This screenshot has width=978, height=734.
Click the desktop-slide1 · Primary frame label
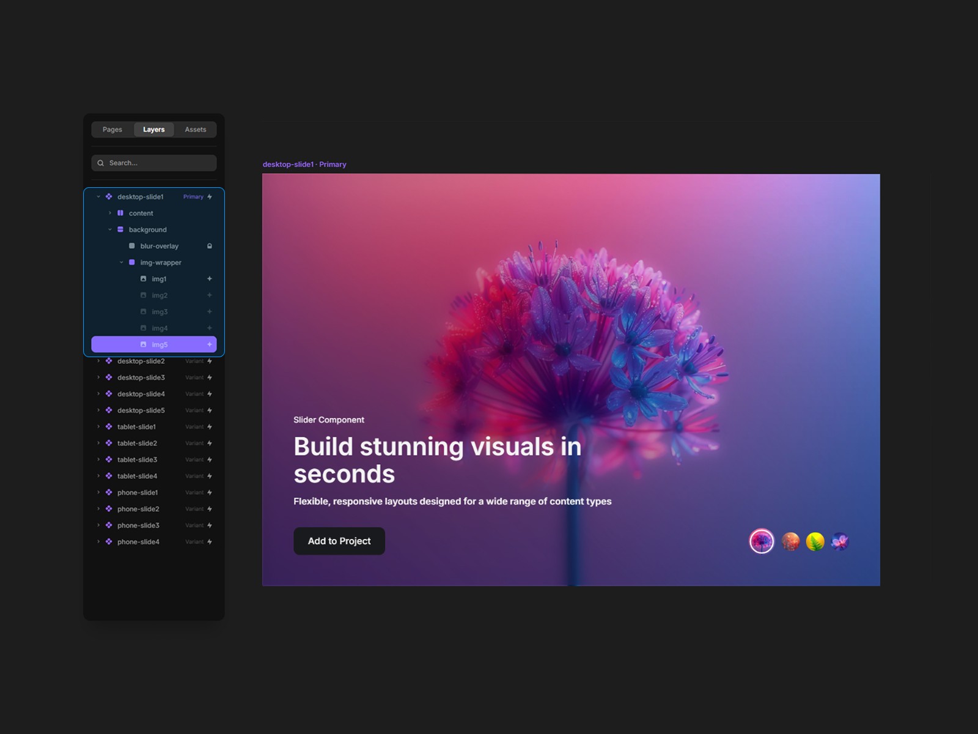(x=304, y=165)
